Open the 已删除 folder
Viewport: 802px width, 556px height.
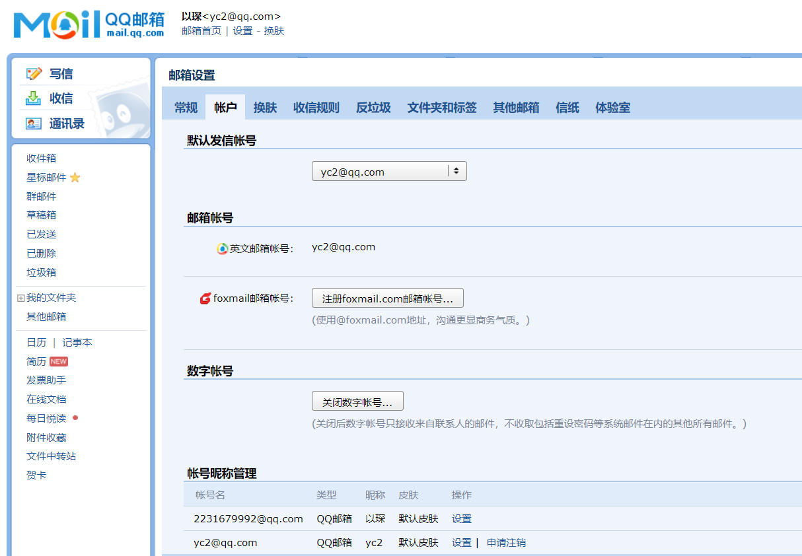pyautogui.click(x=41, y=253)
